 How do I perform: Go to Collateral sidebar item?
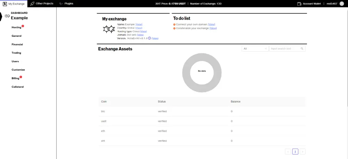pos(18,87)
